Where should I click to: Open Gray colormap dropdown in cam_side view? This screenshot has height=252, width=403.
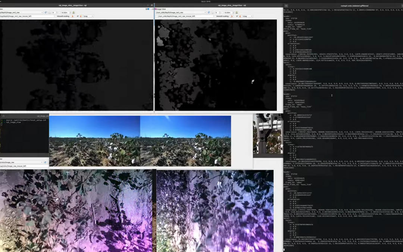tap(248, 16)
